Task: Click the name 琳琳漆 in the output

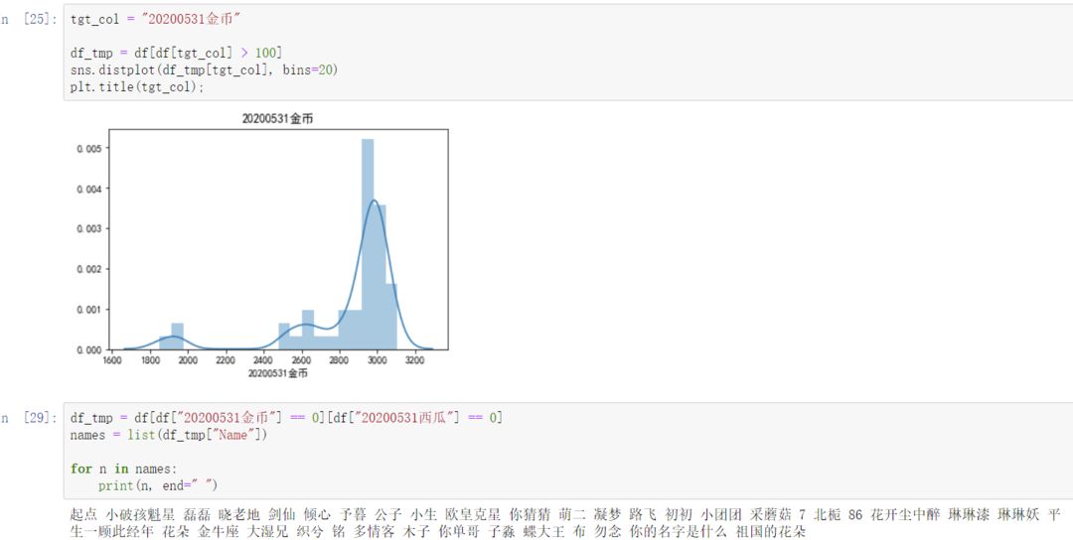Action: tap(969, 514)
